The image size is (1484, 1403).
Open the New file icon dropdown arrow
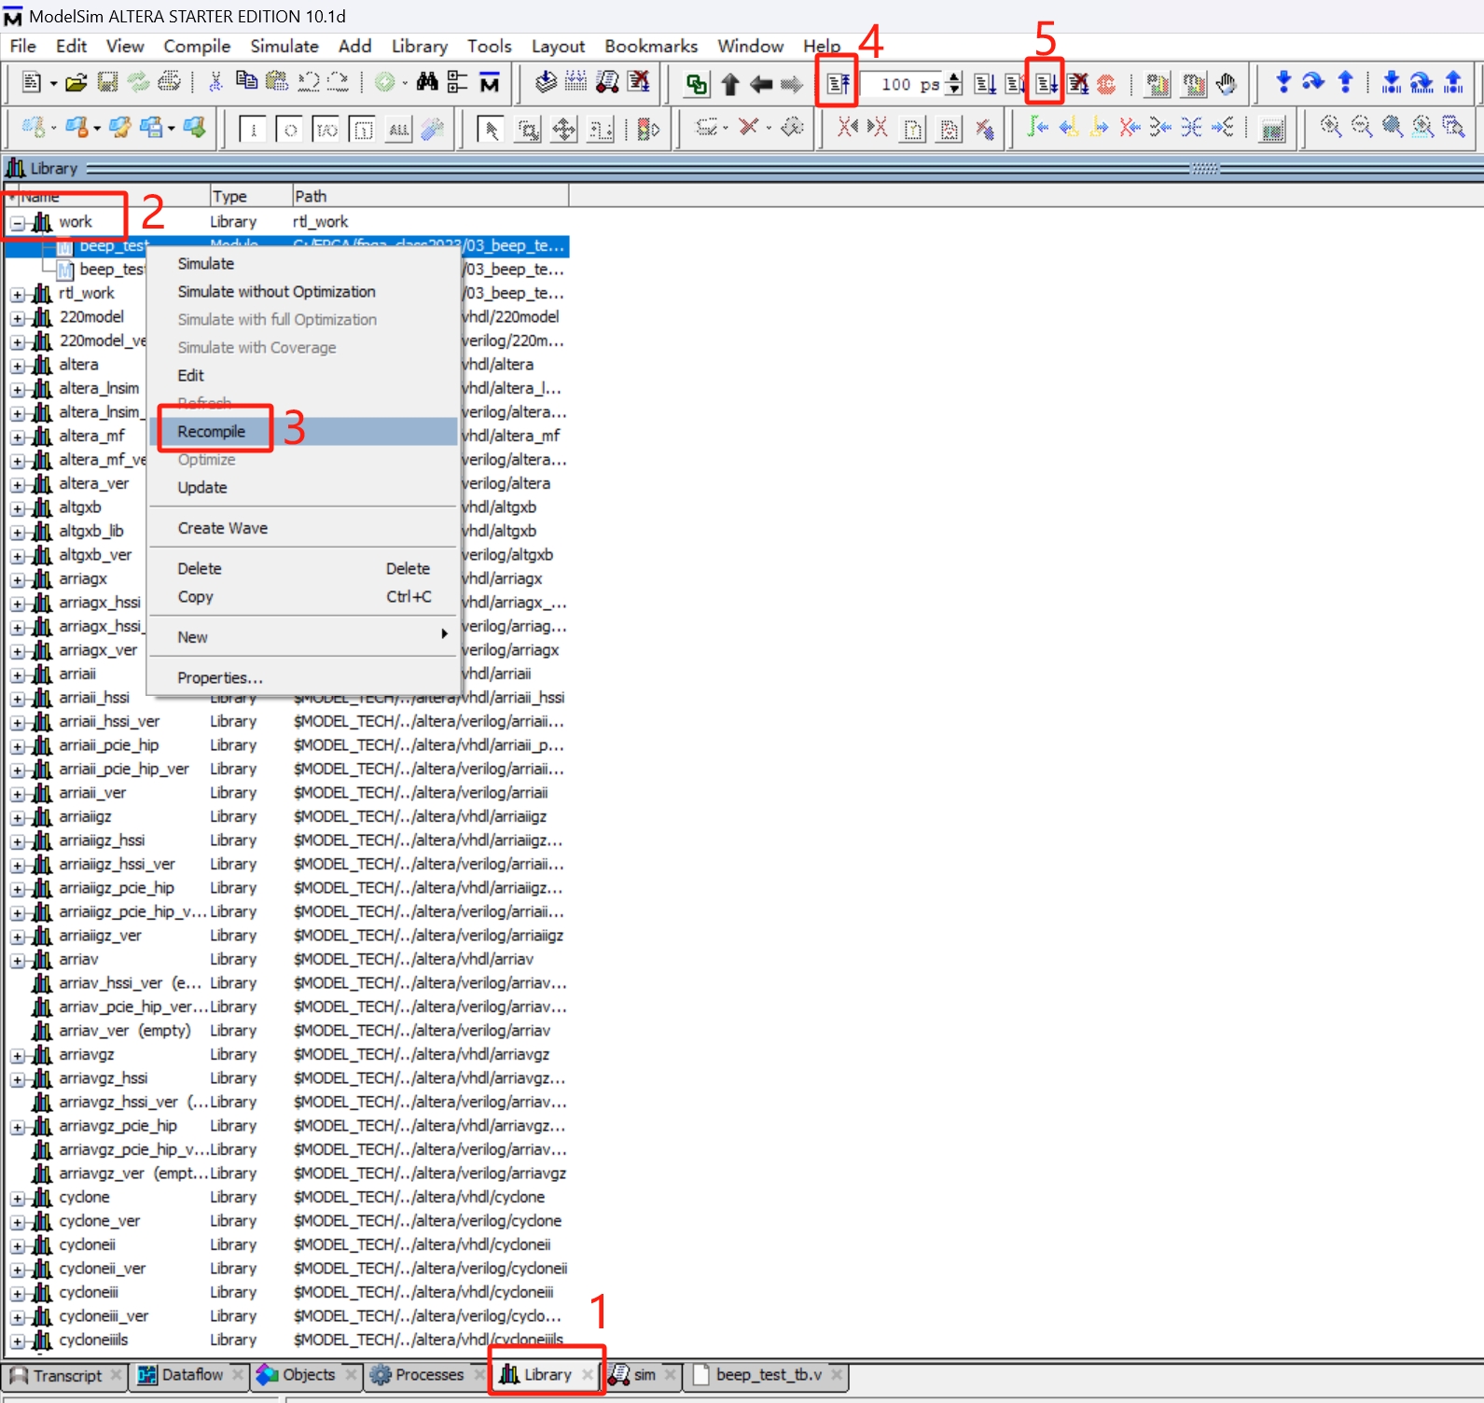(53, 83)
